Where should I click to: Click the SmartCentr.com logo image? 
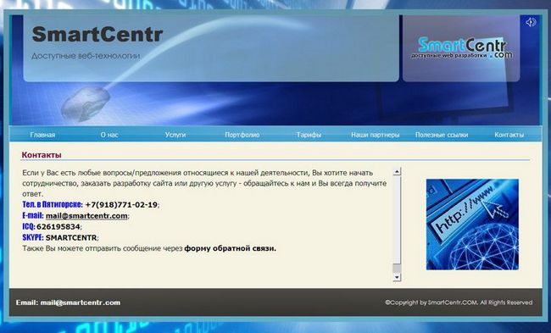(x=462, y=48)
